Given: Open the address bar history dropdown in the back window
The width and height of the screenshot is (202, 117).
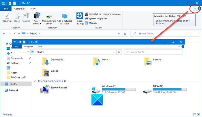Looking at the screenshot, I should tap(119, 34).
